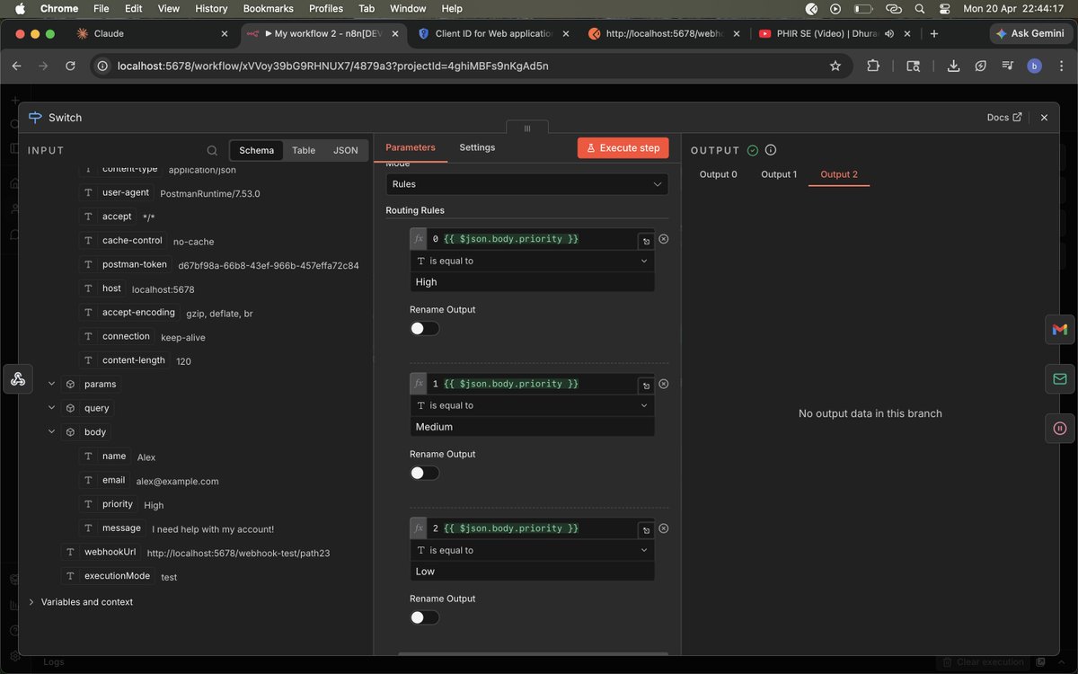Screen dimensions: 1078x674
Task: Open Docs external link
Action: pyautogui.click(x=1004, y=118)
